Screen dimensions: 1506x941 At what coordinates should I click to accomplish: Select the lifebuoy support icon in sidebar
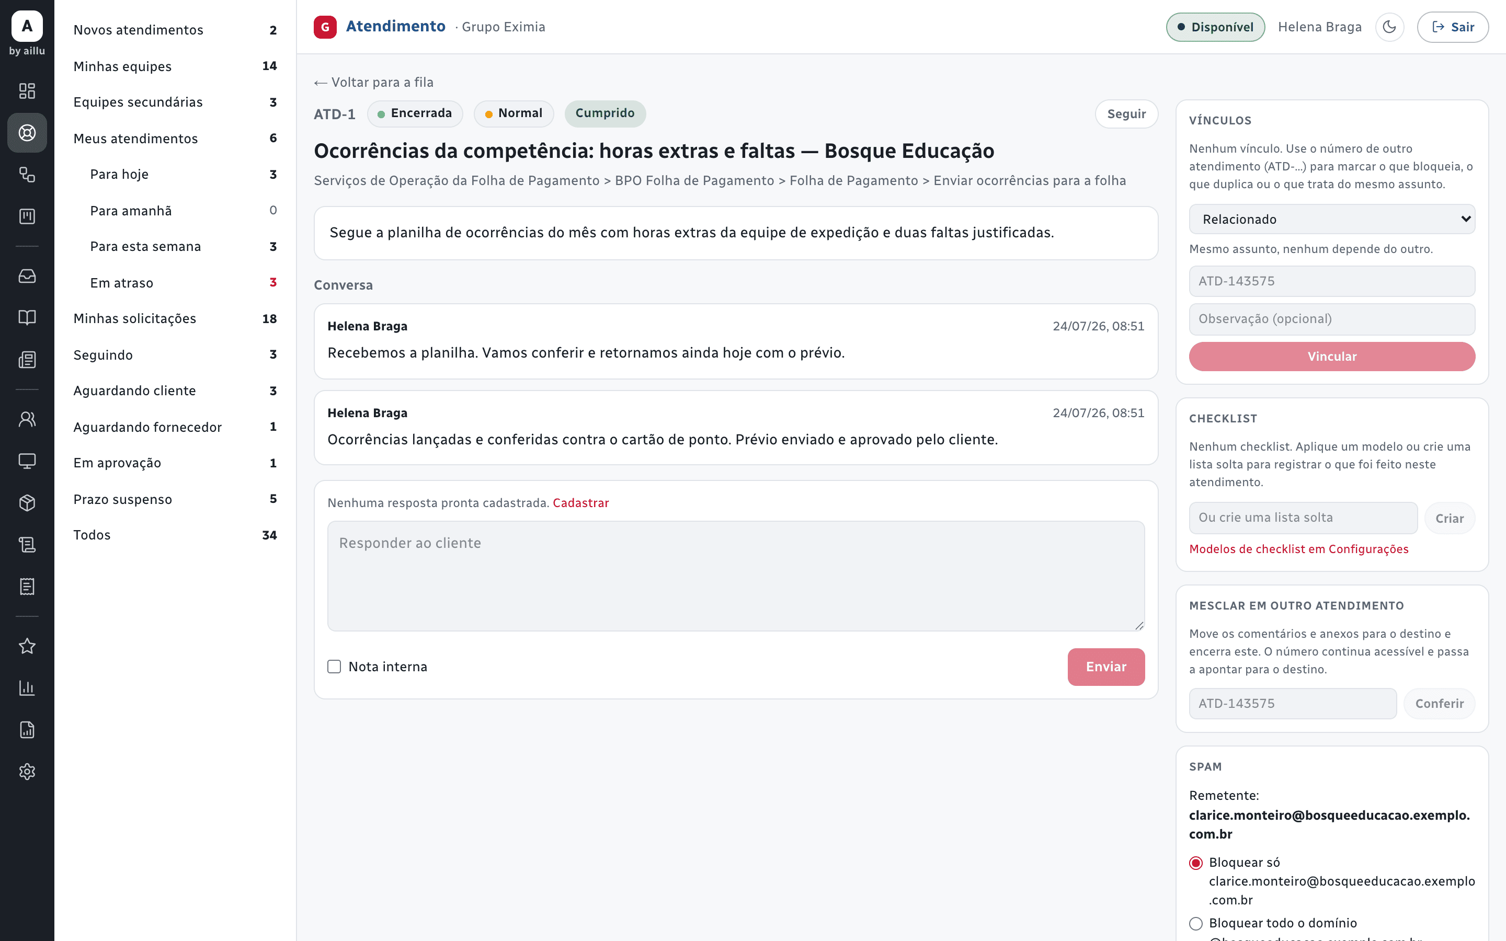click(27, 133)
